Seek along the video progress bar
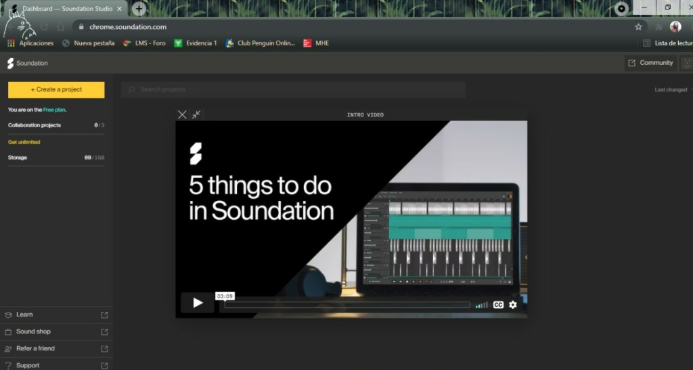 coord(346,305)
